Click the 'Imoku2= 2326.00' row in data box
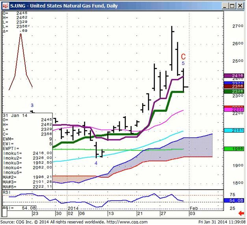247x225 pixels. coord(28,158)
